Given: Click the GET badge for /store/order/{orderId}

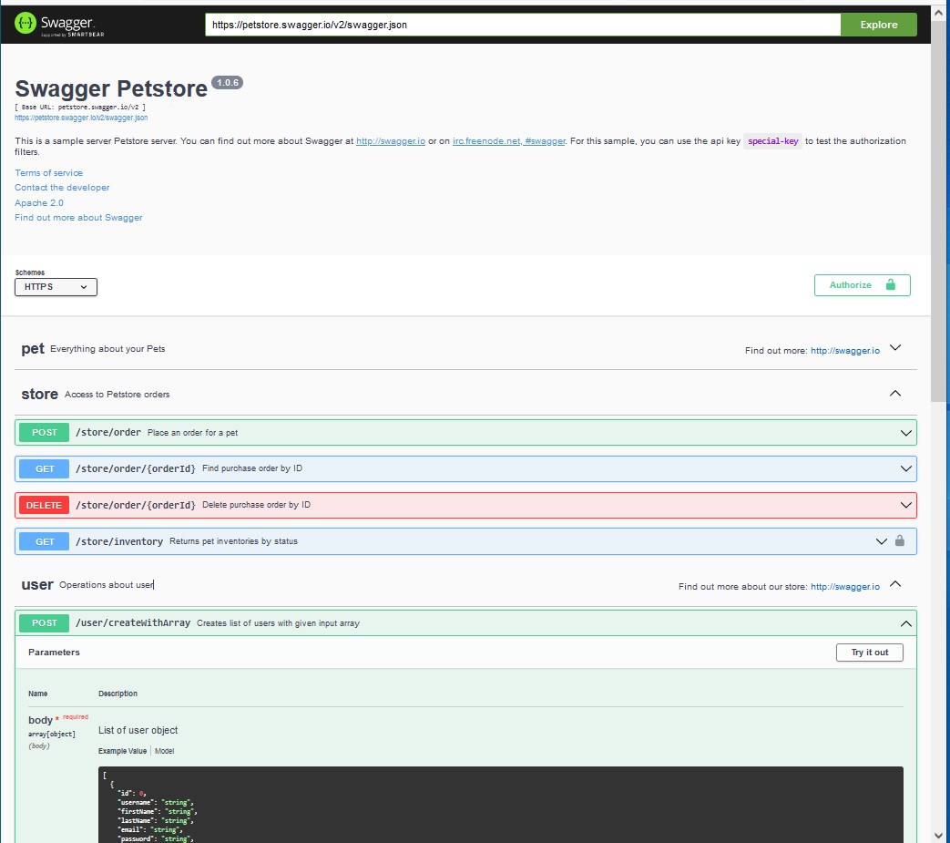Looking at the screenshot, I should 45,468.
